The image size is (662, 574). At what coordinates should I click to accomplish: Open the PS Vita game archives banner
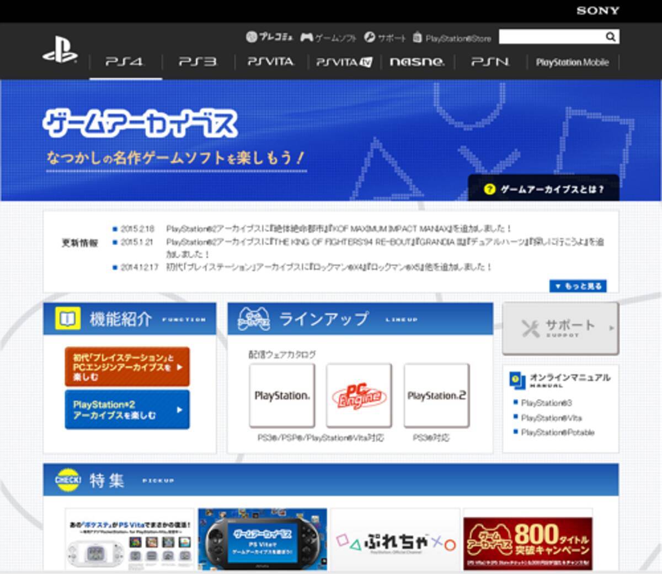[263, 539]
